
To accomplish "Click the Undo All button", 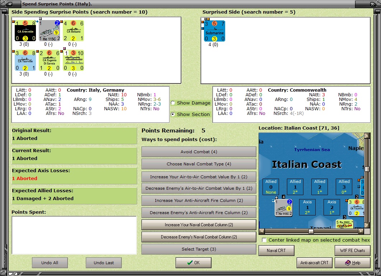I will 50,263.
